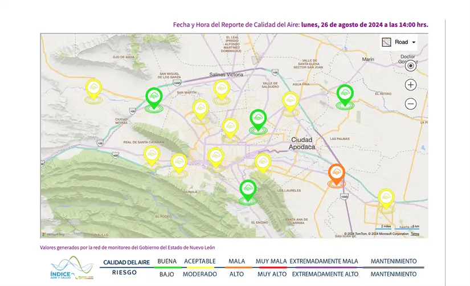Viewport: 470px width, 286px height.
Task: Click the Índice Aire y Salud logo
Action: pos(72,267)
